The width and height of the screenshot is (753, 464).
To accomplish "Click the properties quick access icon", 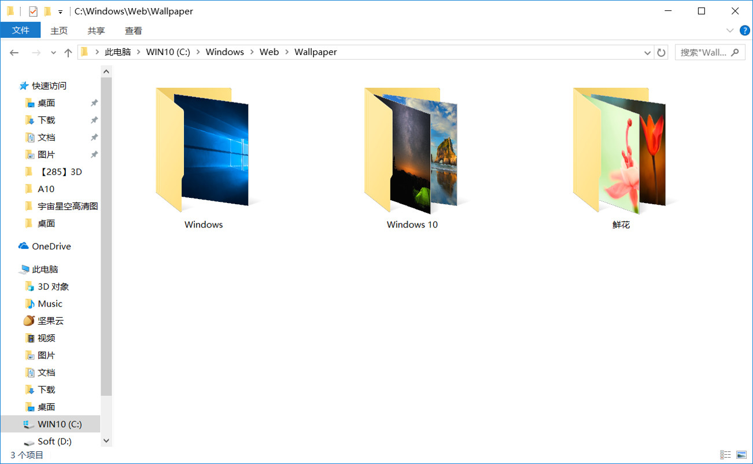I will pyautogui.click(x=33, y=11).
